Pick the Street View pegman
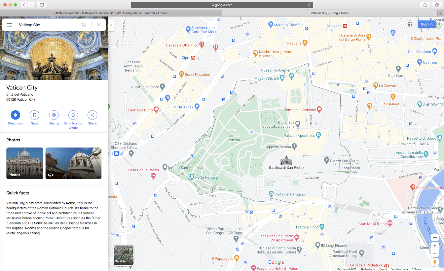The image size is (444, 271). point(435,262)
